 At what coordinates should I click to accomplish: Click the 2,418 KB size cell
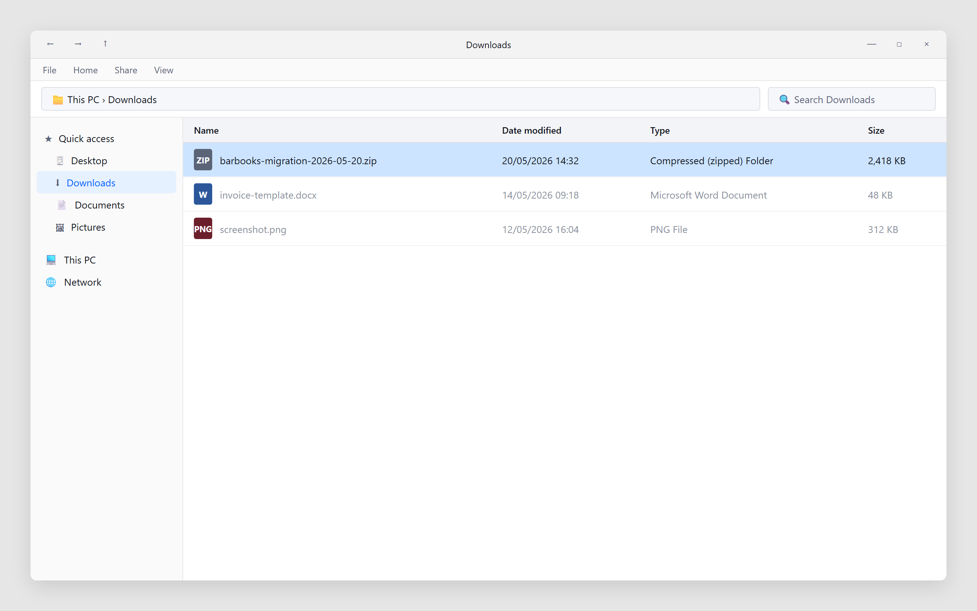[887, 161]
